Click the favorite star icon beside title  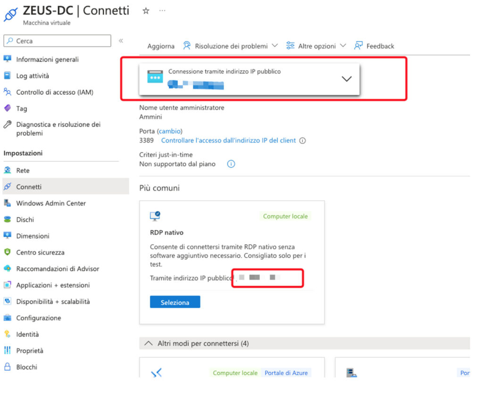[x=146, y=11]
